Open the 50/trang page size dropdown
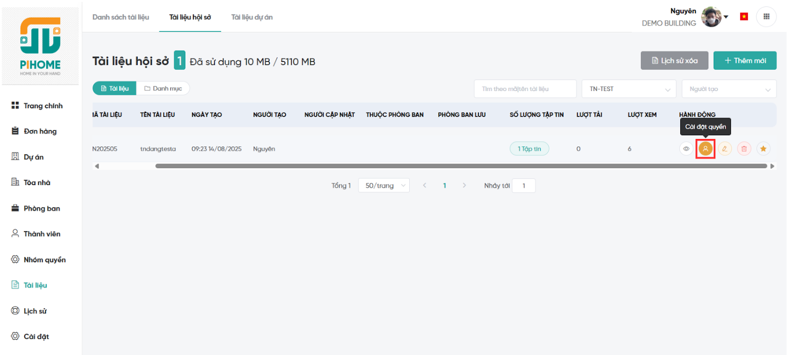787x355 pixels. click(384, 185)
